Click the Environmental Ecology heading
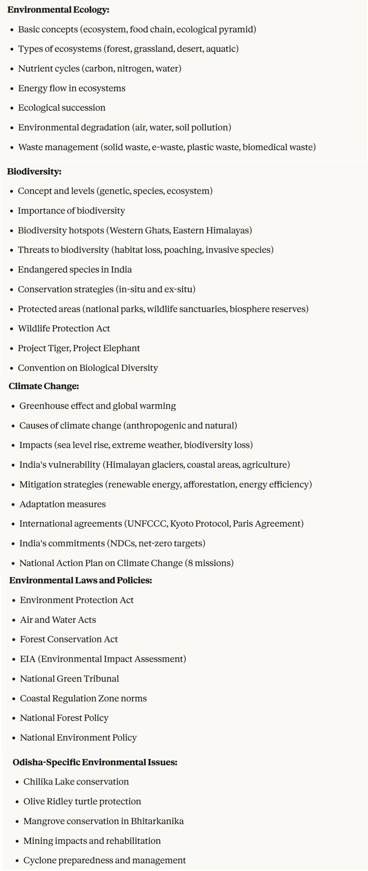 58,10
